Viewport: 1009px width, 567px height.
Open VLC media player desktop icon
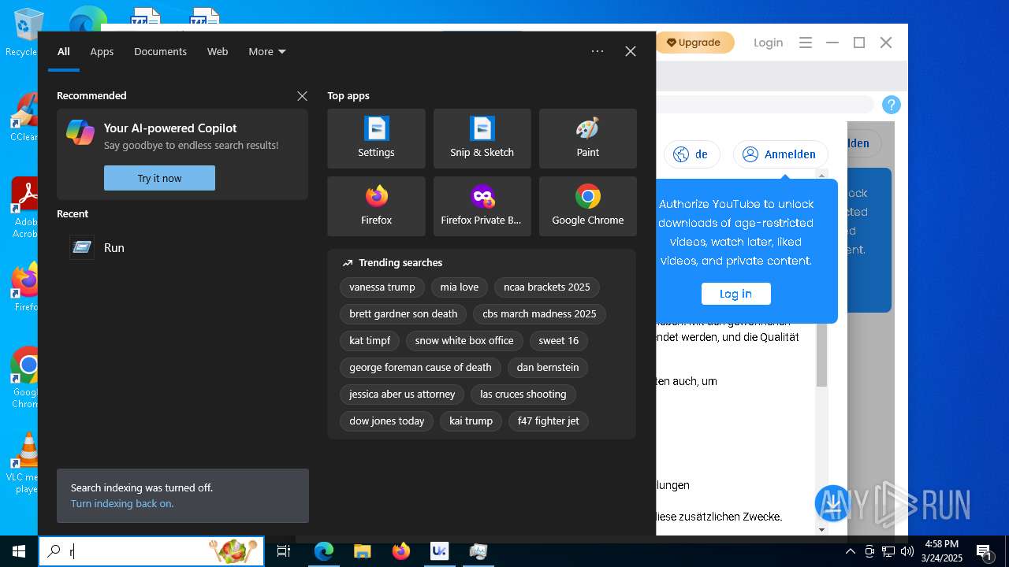tap(24, 463)
